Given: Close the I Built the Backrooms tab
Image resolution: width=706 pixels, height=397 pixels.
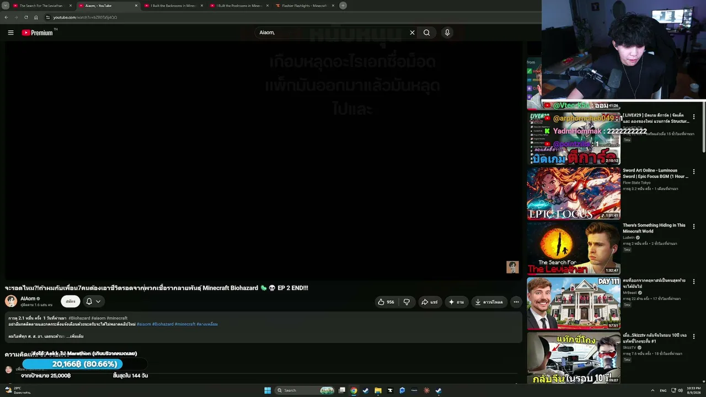Looking at the screenshot, I should click(202, 6).
